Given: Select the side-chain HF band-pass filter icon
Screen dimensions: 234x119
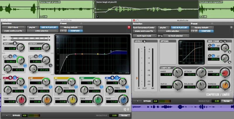Looking at the screenshot, I should point(209,45).
